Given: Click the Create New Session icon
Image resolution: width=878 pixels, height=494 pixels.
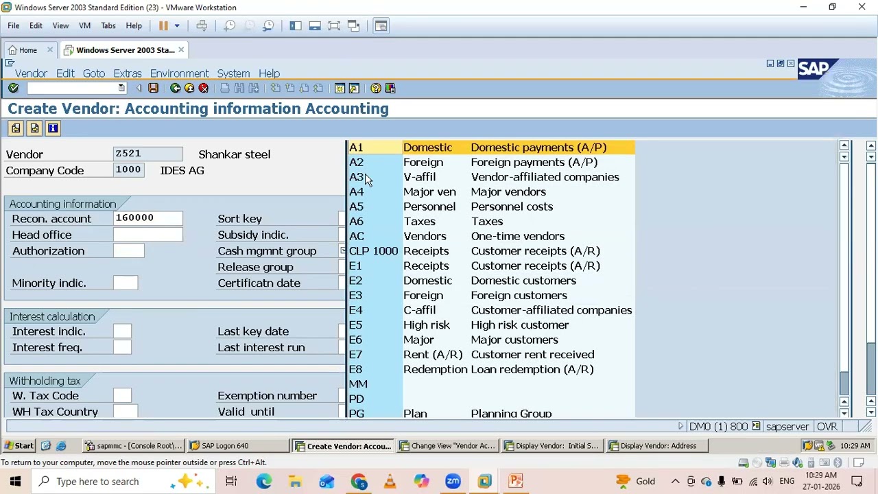Looking at the screenshot, I should click(x=340, y=88).
